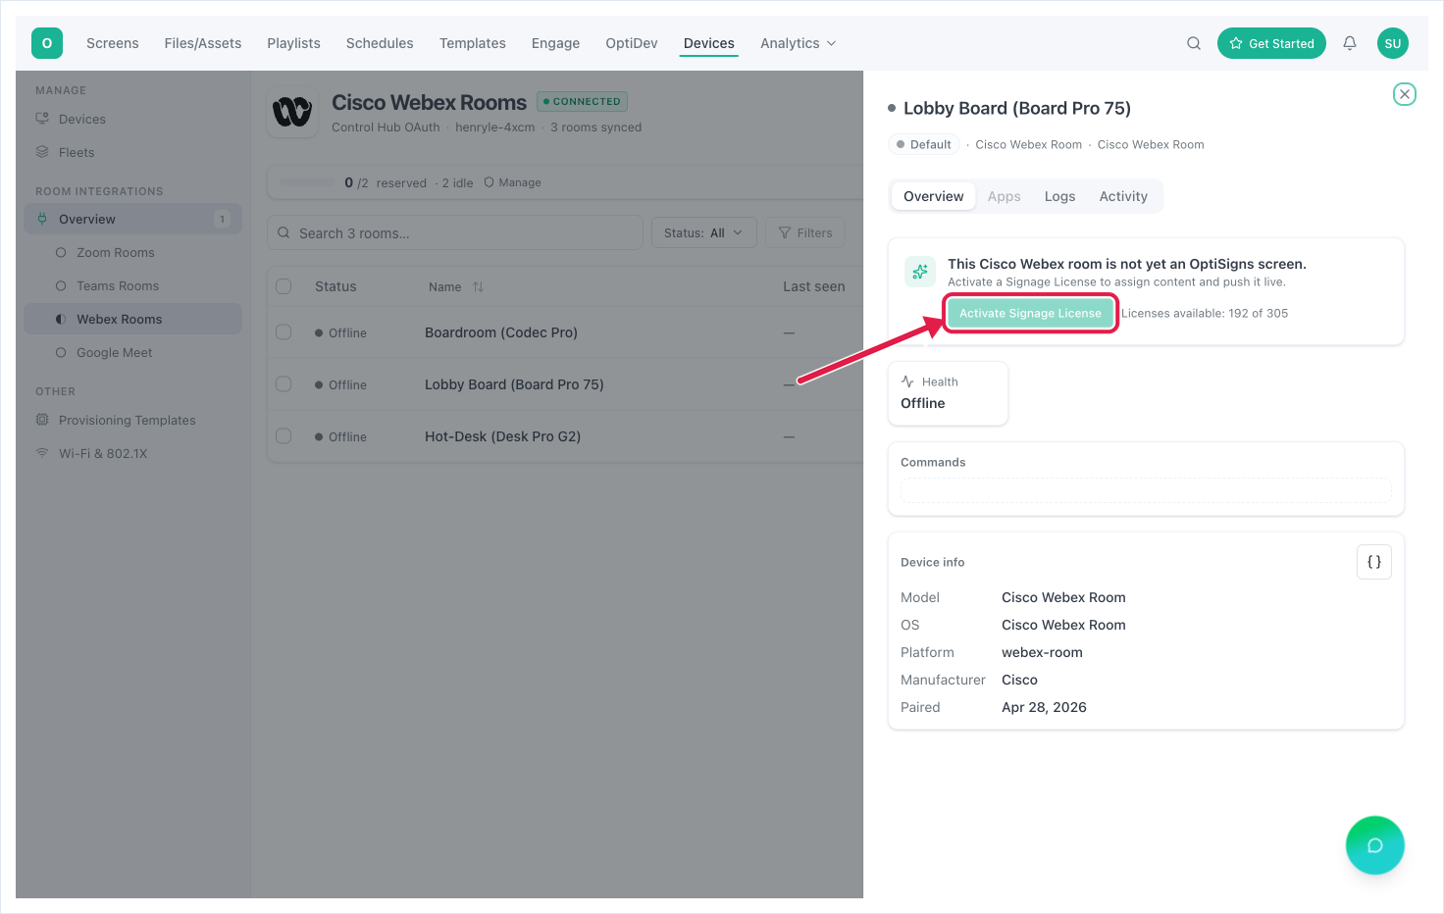Click the Default tag chip
The height and width of the screenshot is (914, 1444).
click(924, 144)
